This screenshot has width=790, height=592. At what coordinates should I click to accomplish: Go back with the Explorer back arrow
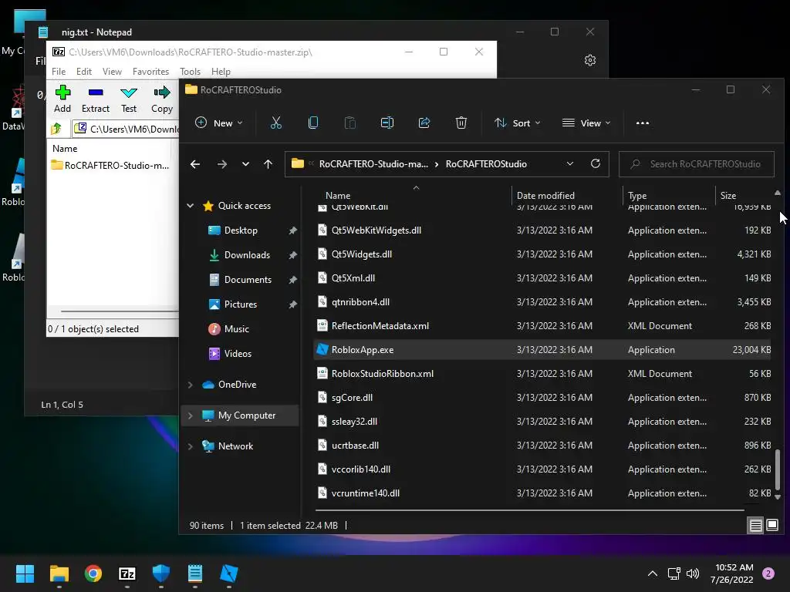195,164
